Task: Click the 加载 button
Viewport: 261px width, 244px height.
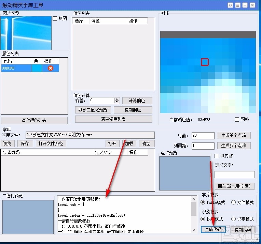Action: coord(129,143)
